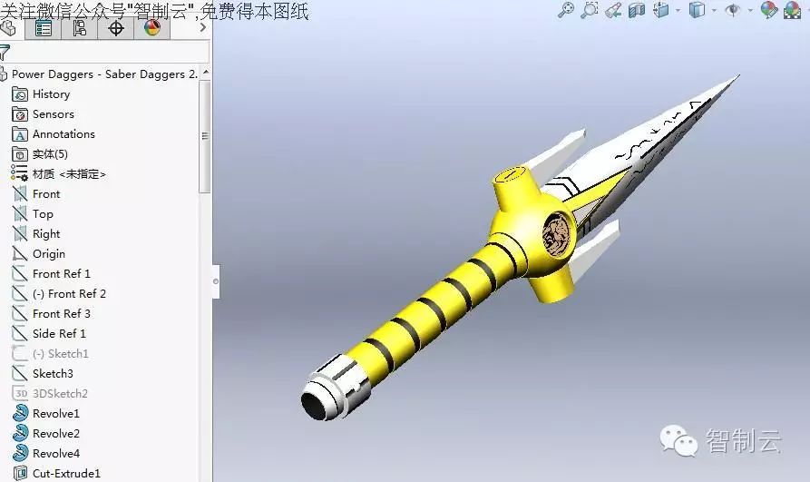
Task: Click the Origin icon
Action: (20, 254)
